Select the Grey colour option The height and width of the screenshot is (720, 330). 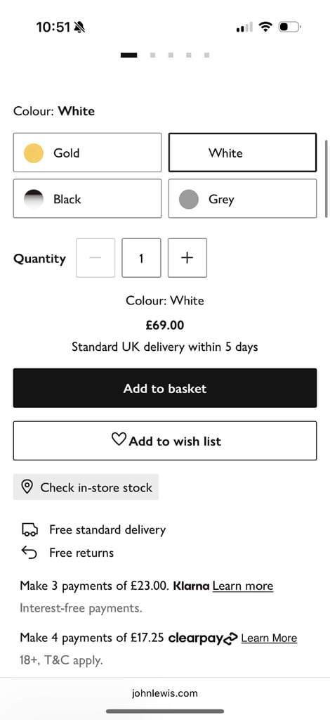point(242,198)
